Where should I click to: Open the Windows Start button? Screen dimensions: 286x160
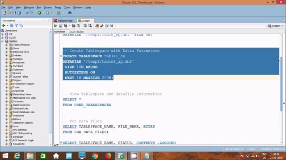[5, 156]
